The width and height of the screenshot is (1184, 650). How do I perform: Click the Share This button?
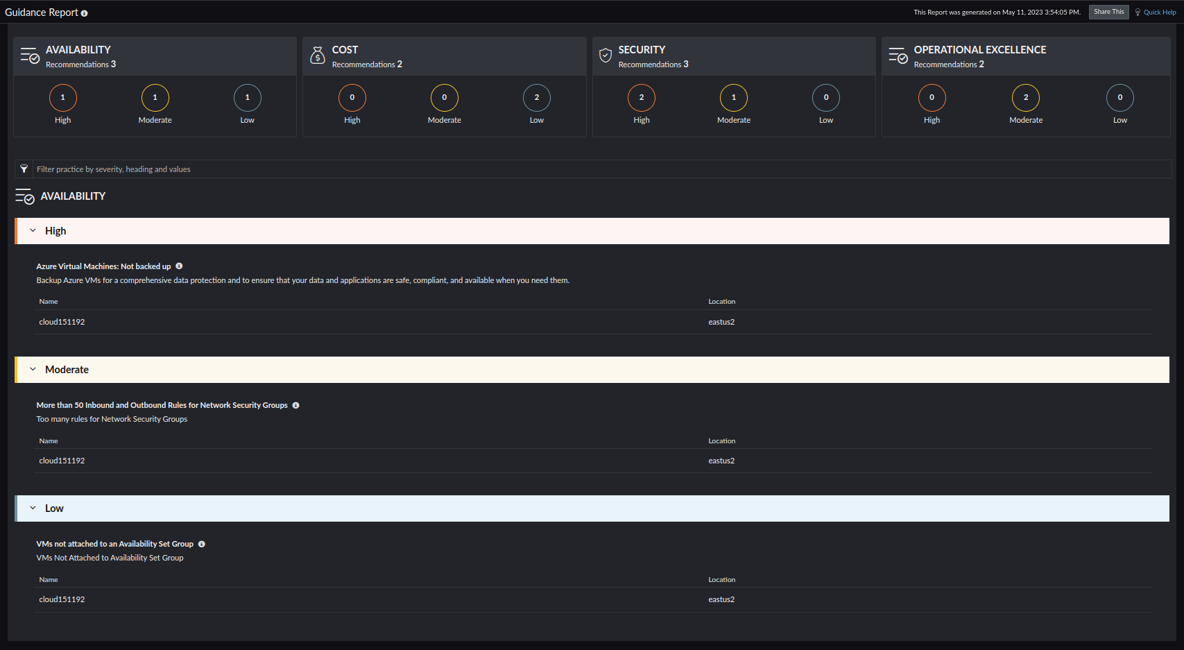click(x=1108, y=11)
